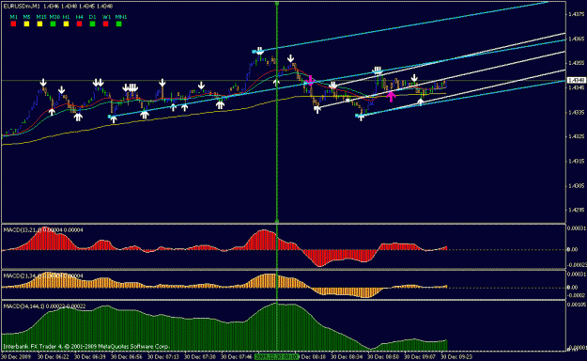Click the current price tag 1.4348
Screen dimensions: 587x361
point(577,80)
